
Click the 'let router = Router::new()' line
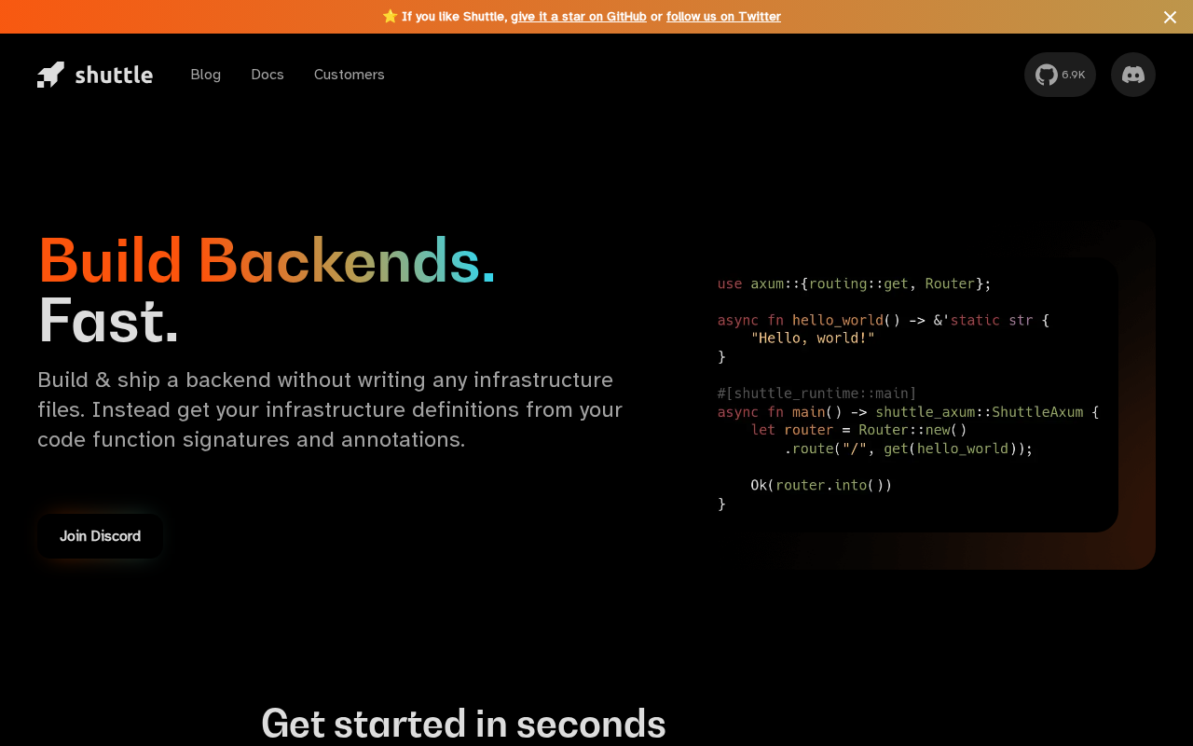(859, 430)
